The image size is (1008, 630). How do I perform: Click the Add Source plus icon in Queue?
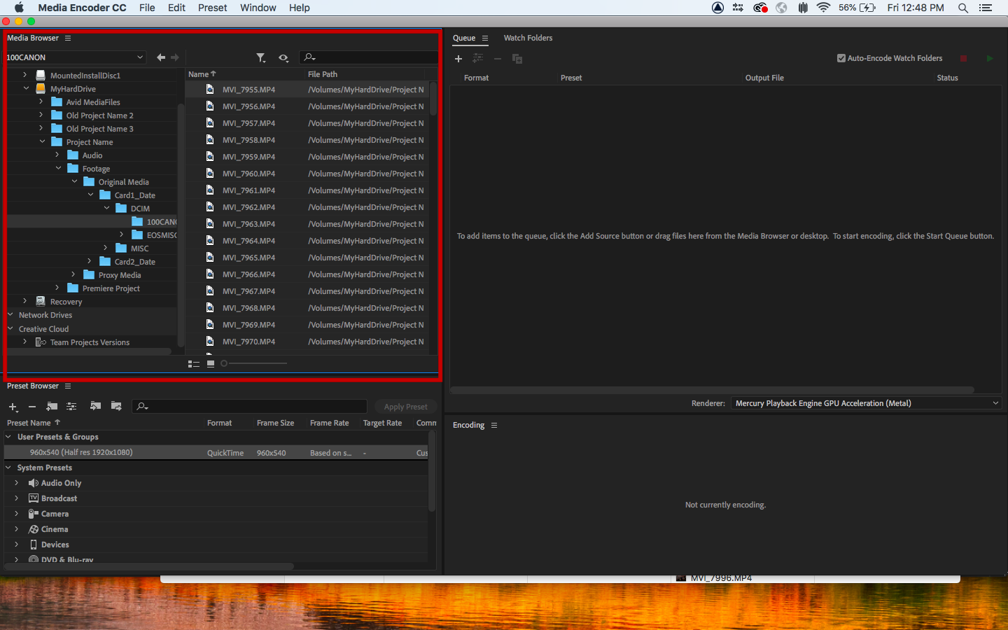coord(458,59)
